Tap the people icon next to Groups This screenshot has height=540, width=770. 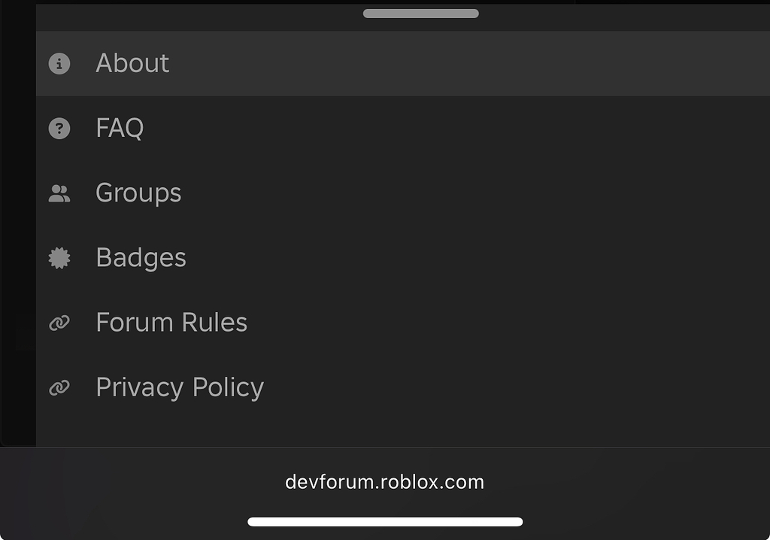coord(59,193)
